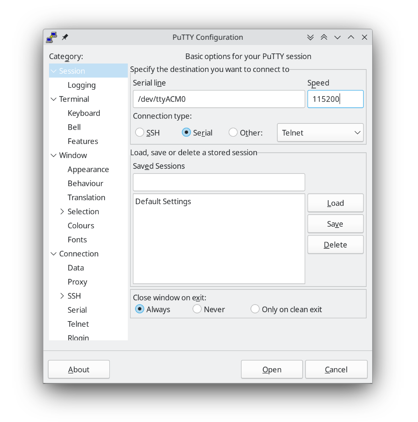
Task: Delete the selected saved session
Action: point(335,244)
